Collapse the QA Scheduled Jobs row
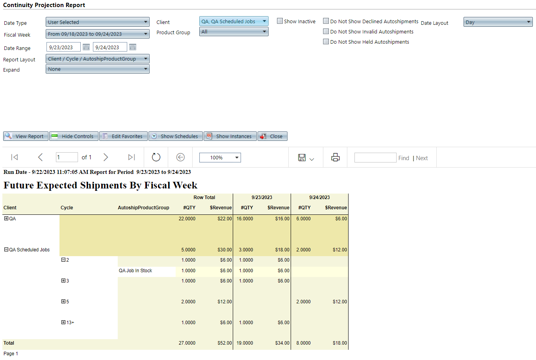Screen dimensions: 536x360 [x=6, y=249]
